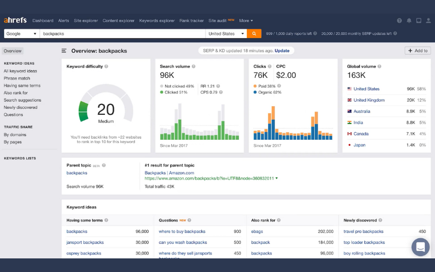Viewport: 435px width, 272px height.
Task: Click the help icon next to Global volume
Action: [x=379, y=66]
